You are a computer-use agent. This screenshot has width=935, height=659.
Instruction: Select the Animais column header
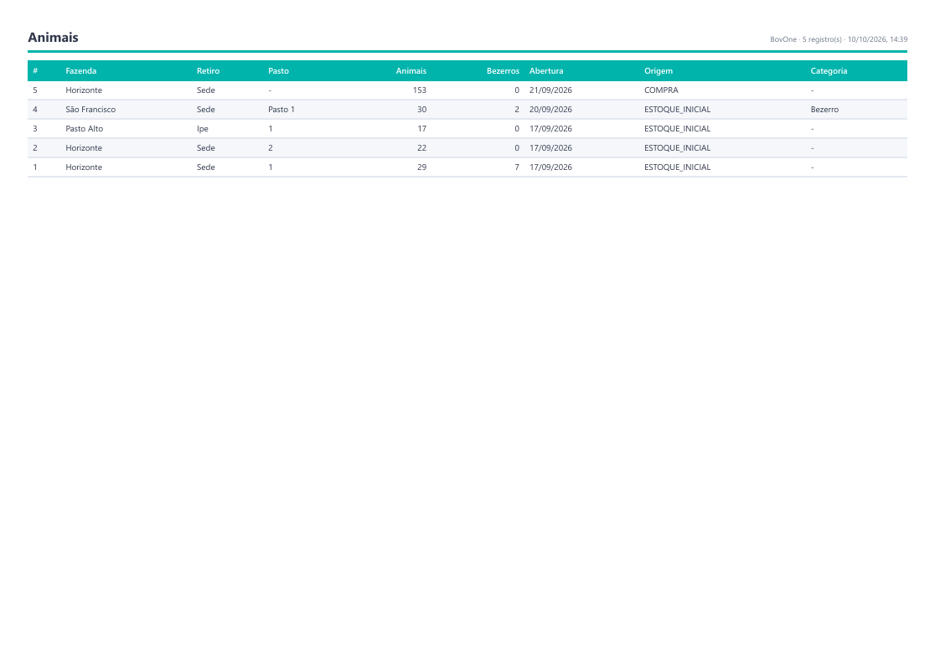pyautogui.click(x=411, y=71)
